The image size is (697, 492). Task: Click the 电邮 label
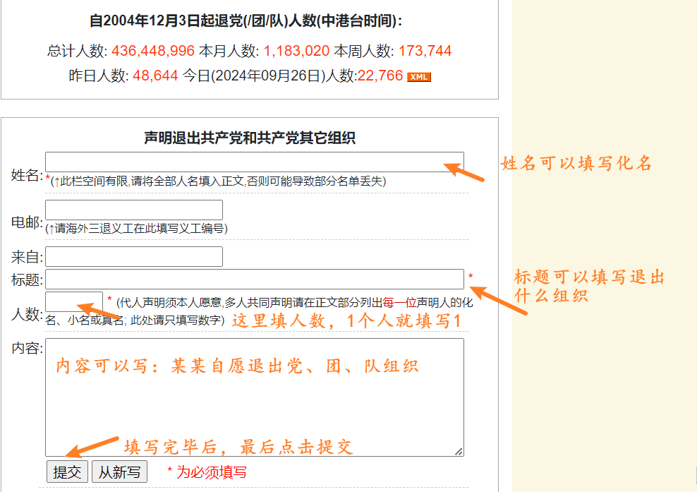click(x=27, y=222)
